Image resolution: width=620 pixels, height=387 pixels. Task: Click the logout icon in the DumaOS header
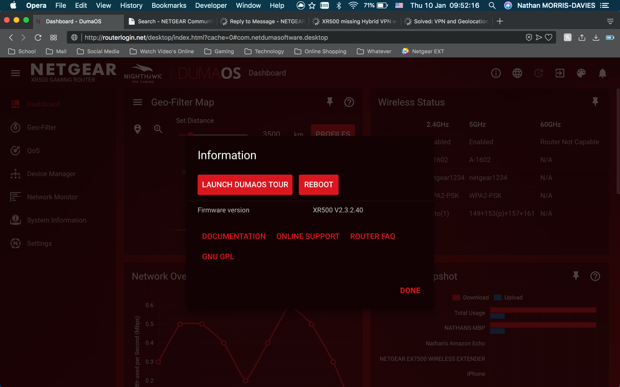pyautogui.click(x=560, y=73)
